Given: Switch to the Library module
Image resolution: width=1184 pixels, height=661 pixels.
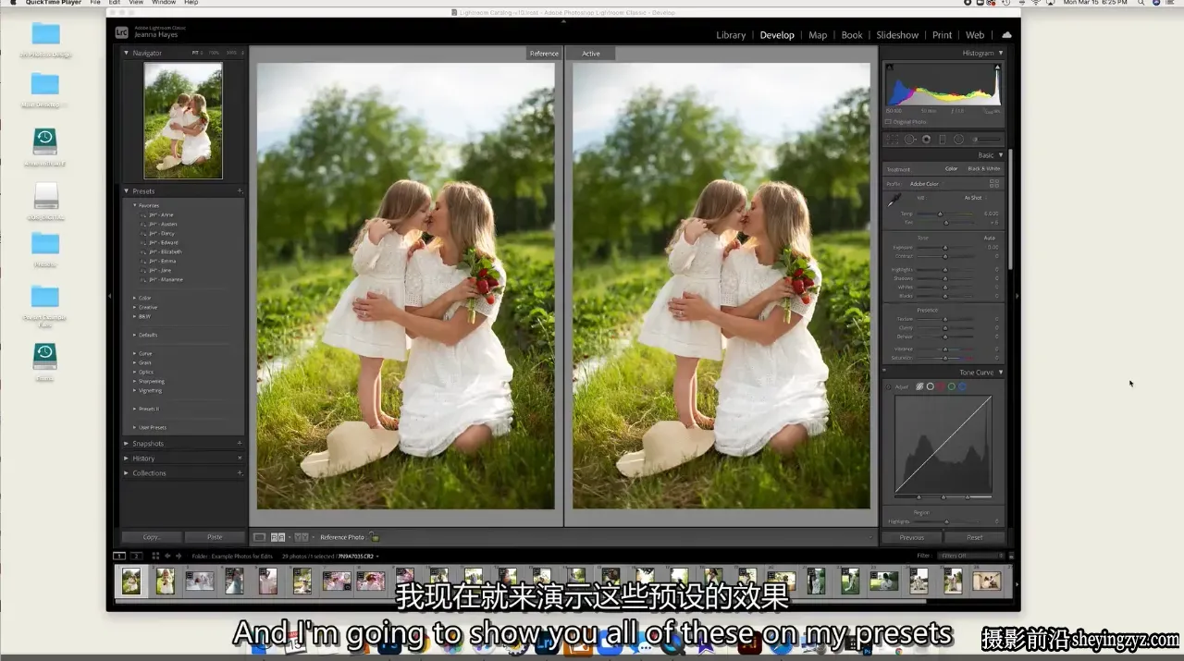Looking at the screenshot, I should (x=731, y=35).
